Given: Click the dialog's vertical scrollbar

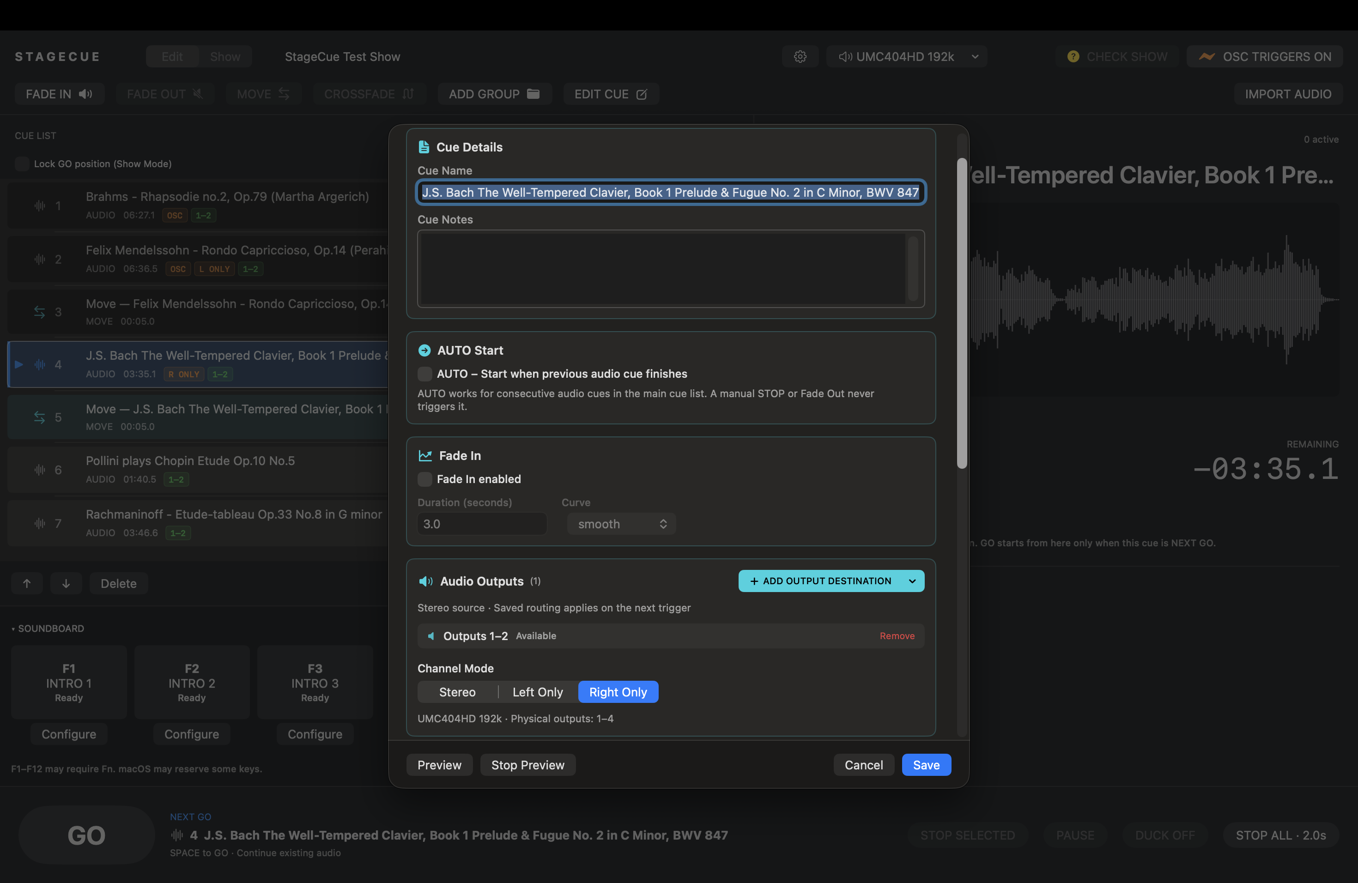Looking at the screenshot, I should click(x=962, y=313).
